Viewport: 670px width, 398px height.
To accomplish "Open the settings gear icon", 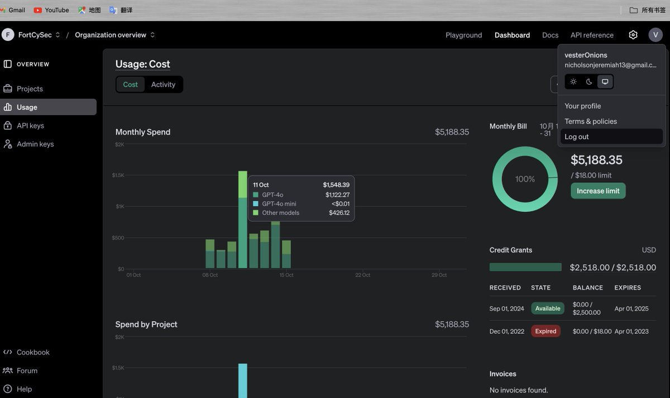I will click(633, 35).
